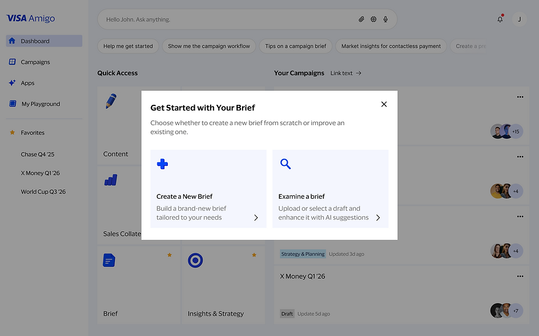Open chevron arrow on Create a New Brief
The height and width of the screenshot is (336, 539).
point(256,217)
